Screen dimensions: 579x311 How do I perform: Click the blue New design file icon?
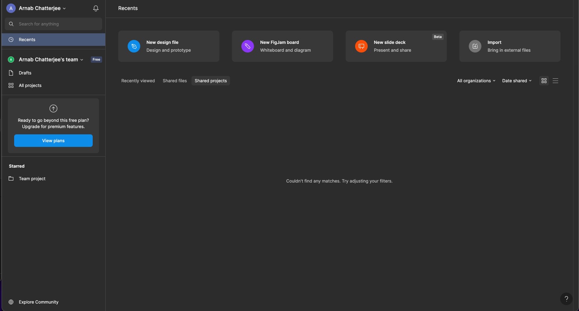pos(134,46)
